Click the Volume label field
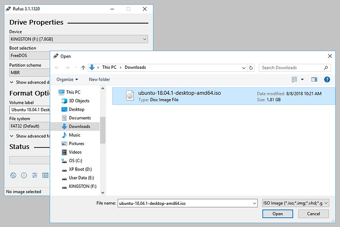Image resolution: width=340 pixels, height=227 pixels. point(30,110)
